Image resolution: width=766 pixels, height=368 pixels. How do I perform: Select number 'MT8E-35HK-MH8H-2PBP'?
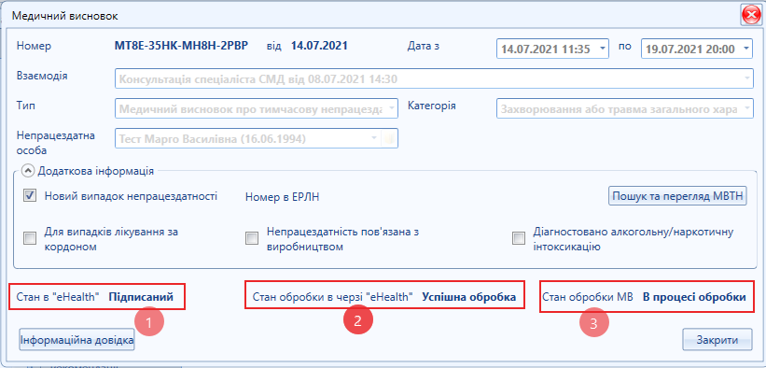tap(182, 46)
